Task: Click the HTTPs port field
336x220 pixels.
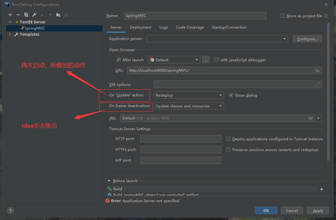Action: tap(181, 150)
